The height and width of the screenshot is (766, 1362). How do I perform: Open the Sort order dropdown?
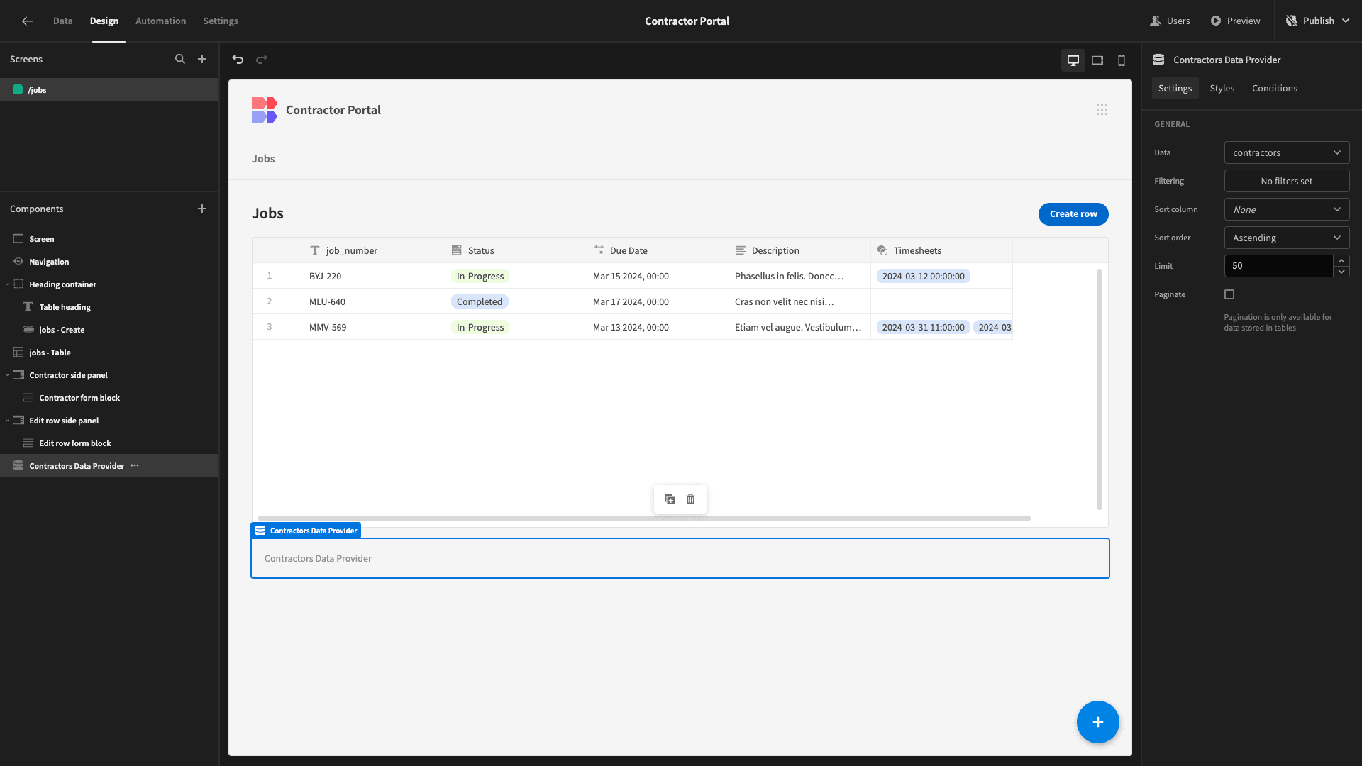pyautogui.click(x=1287, y=238)
